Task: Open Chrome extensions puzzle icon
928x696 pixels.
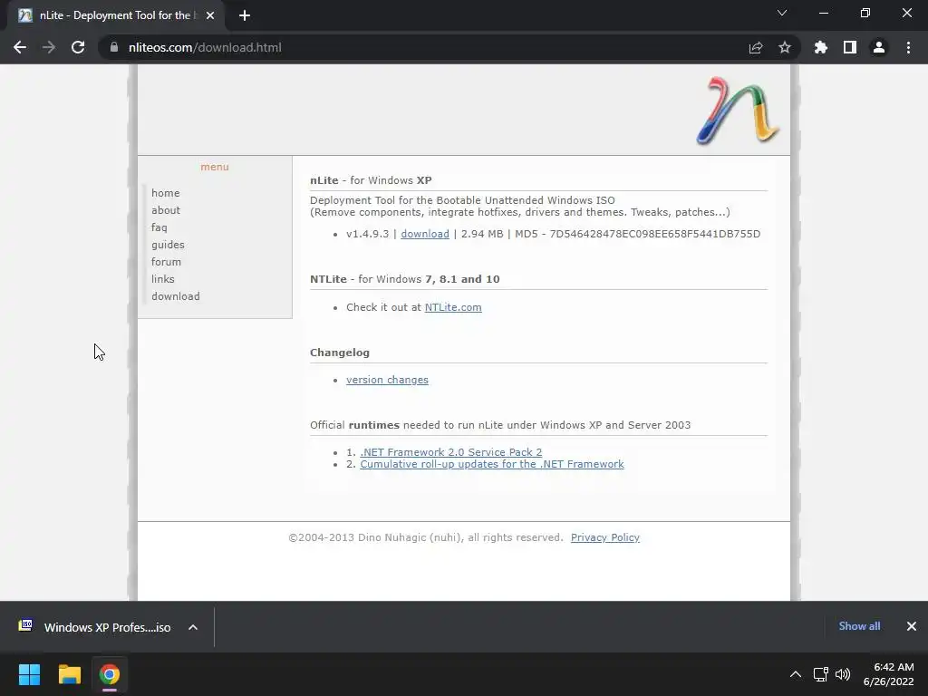Action: (x=821, y=47)
